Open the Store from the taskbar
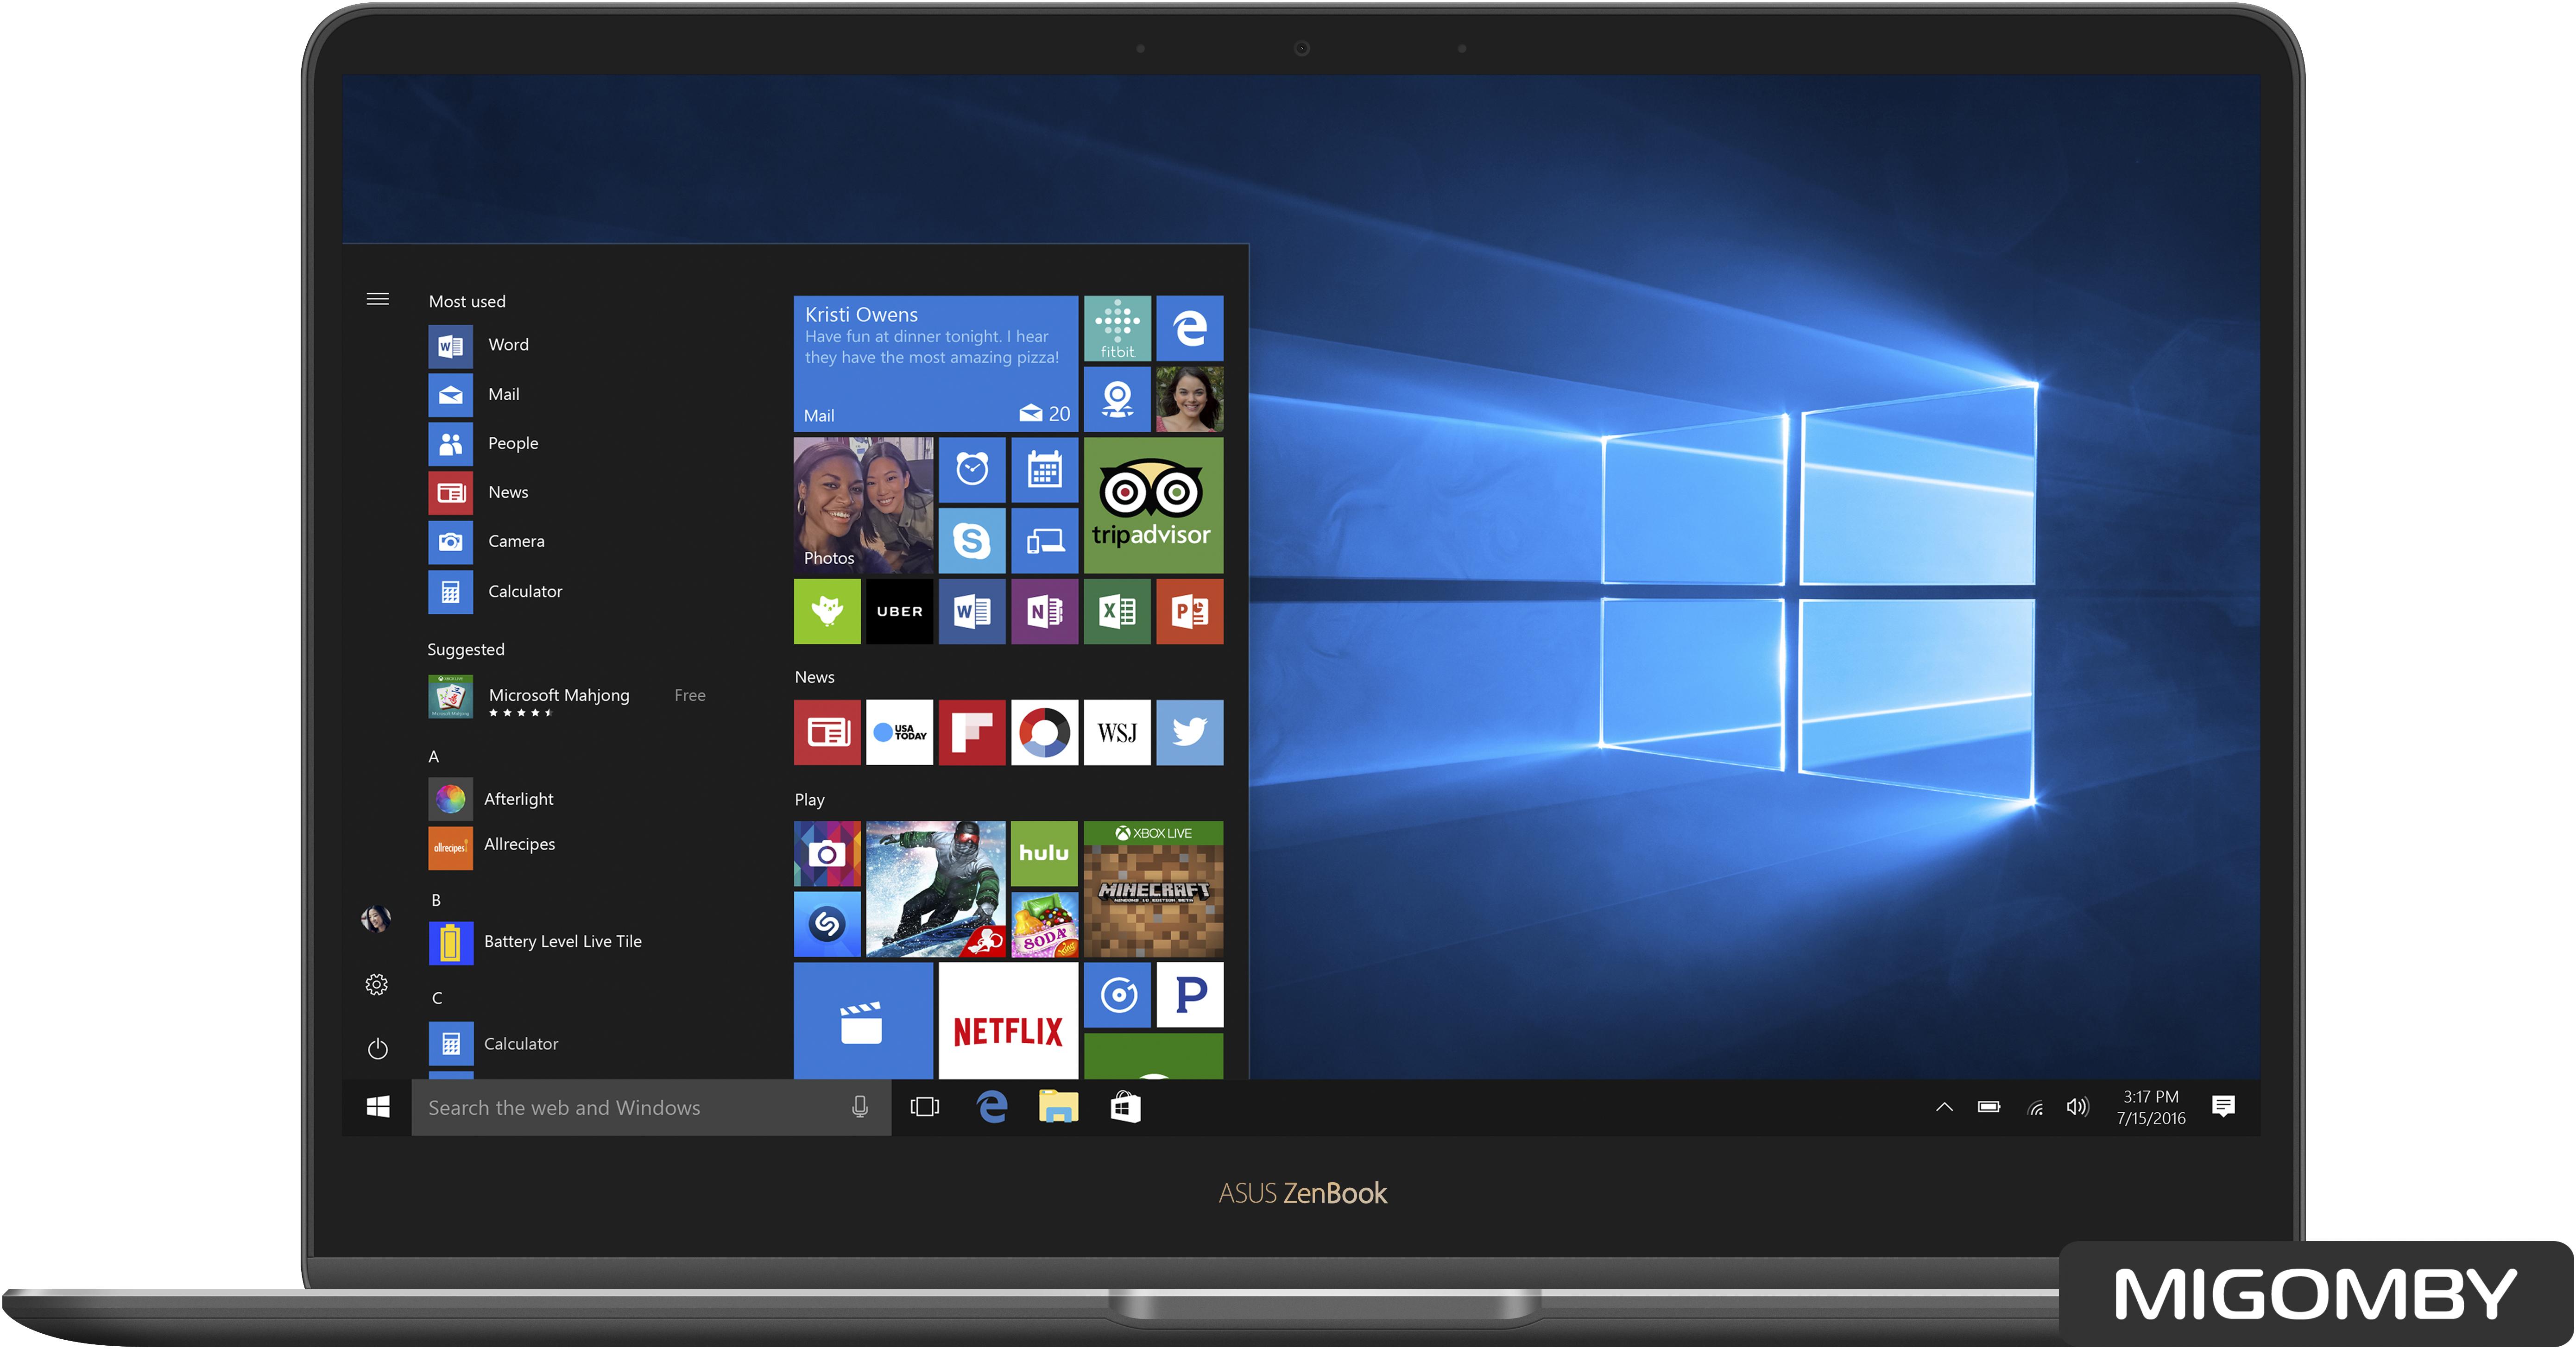 1125,1107
